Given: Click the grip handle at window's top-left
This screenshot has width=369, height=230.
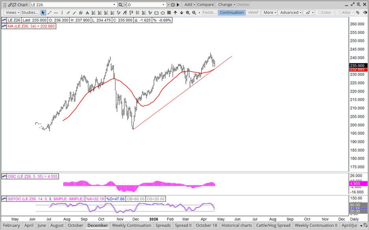Looking at the screenshot, I should pos(5,5).
